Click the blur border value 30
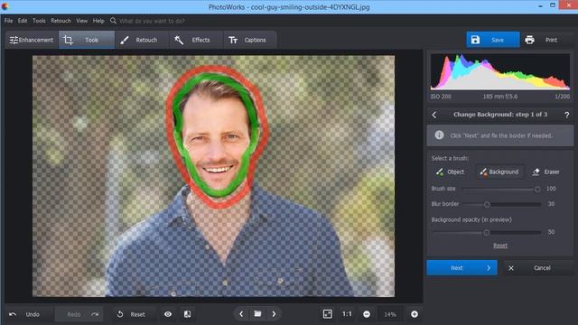 coord(551,204)
